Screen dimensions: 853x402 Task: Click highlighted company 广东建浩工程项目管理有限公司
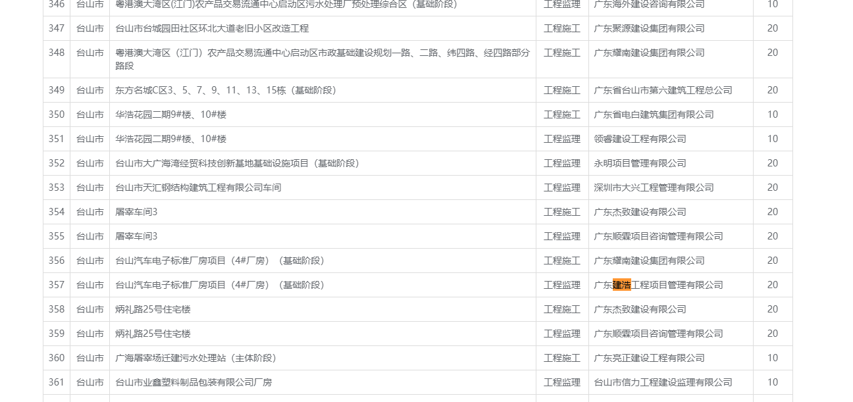pyautogui.click(x=658, y=285)
